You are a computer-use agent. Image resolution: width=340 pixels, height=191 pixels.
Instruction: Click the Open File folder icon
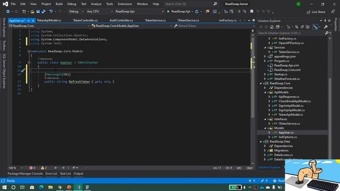pos(32,12)
